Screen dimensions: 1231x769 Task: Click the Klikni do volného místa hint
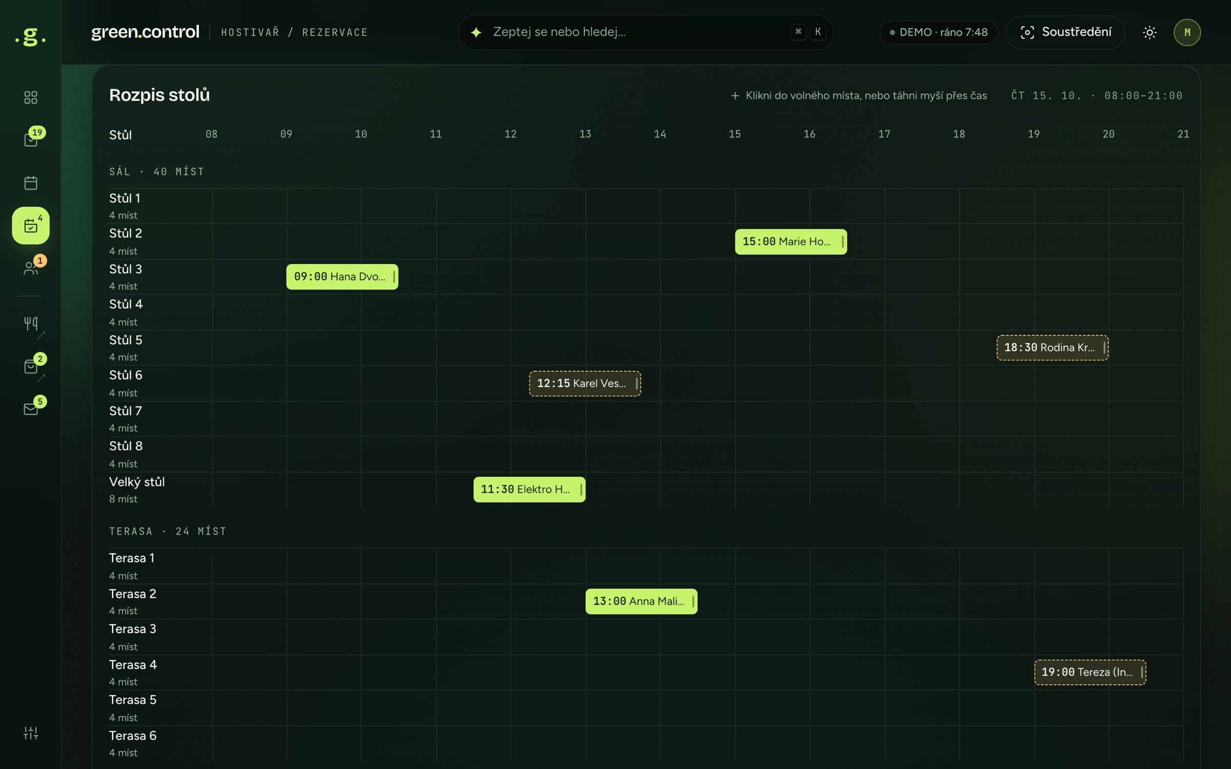(x=859, y=95)
